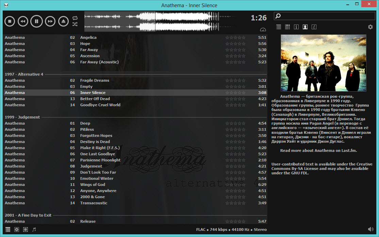Switch to the artist biography panel icon
The width and height of the screenshot is (379, 237).
[305, 27]
